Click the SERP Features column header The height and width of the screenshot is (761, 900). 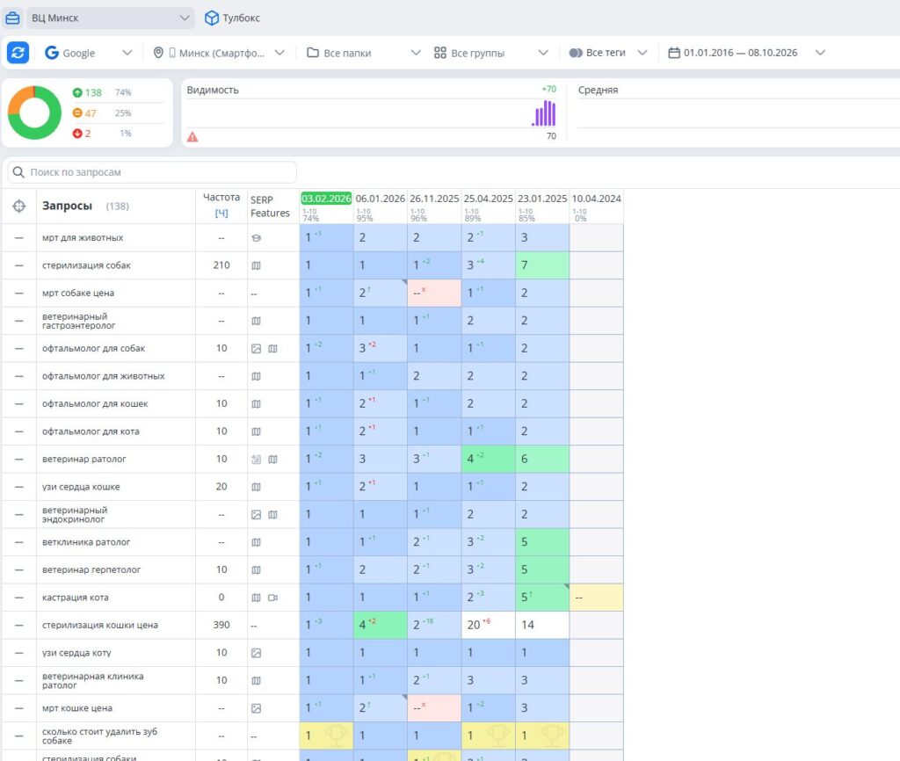pyautogui.click(x=270, y=206)
